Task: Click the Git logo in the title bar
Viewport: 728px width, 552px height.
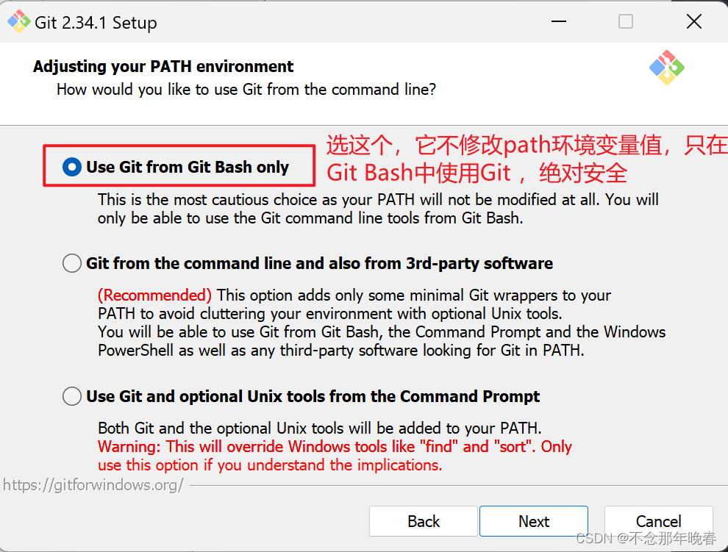Action: (18, 22)
